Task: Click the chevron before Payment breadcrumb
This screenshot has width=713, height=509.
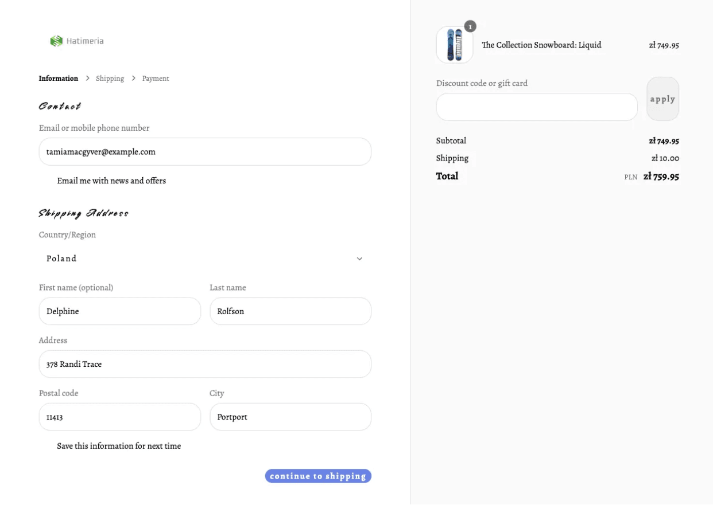Action: [x=133, y=78]
